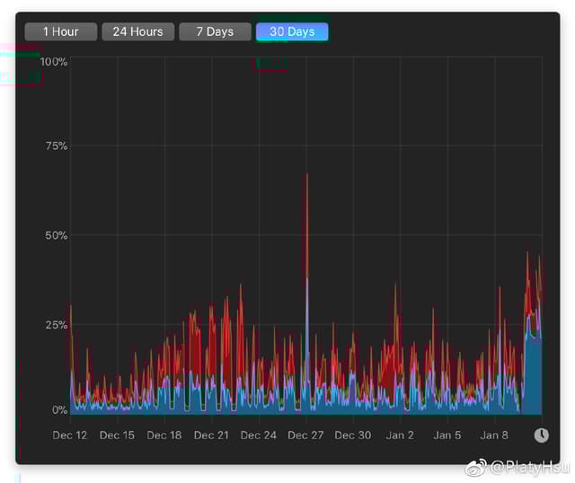The width and height of the screenshot is (575, 483).
Task: Switch to the 24 Hours view
Action: [137, 31]
